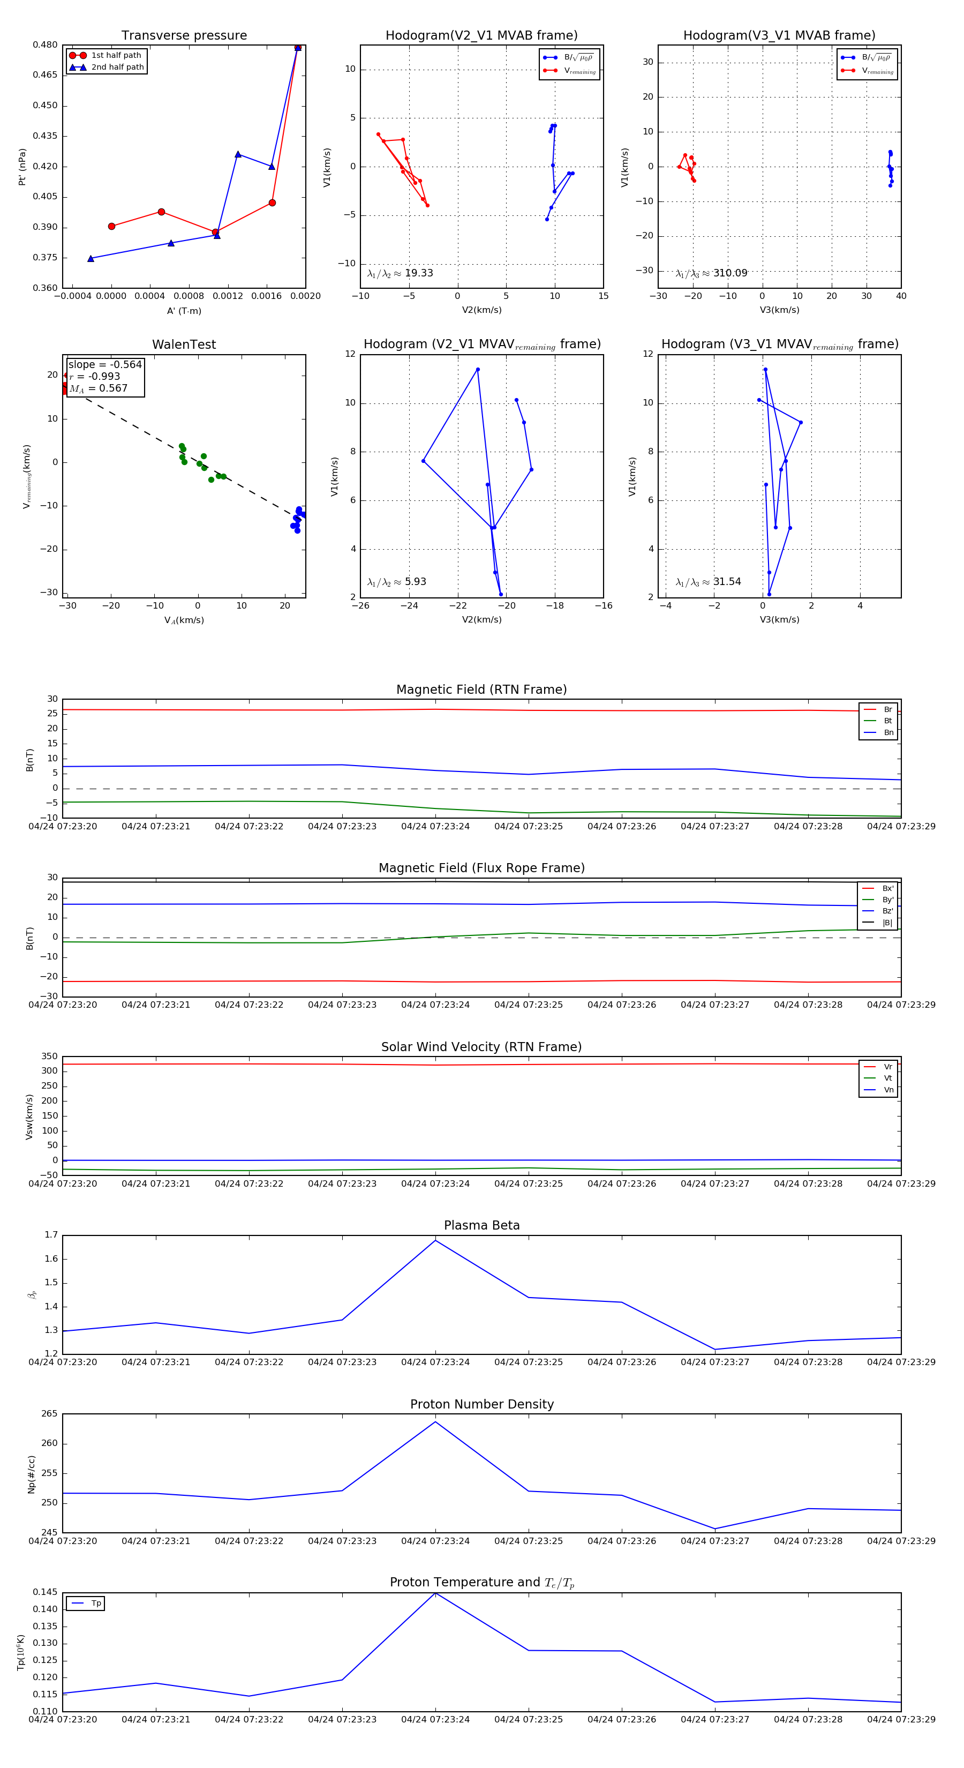This screenshot has height=1768, width=964.
Task: Click the 'Transverse pressure' plot title
Action: click(x=184, y=36)
